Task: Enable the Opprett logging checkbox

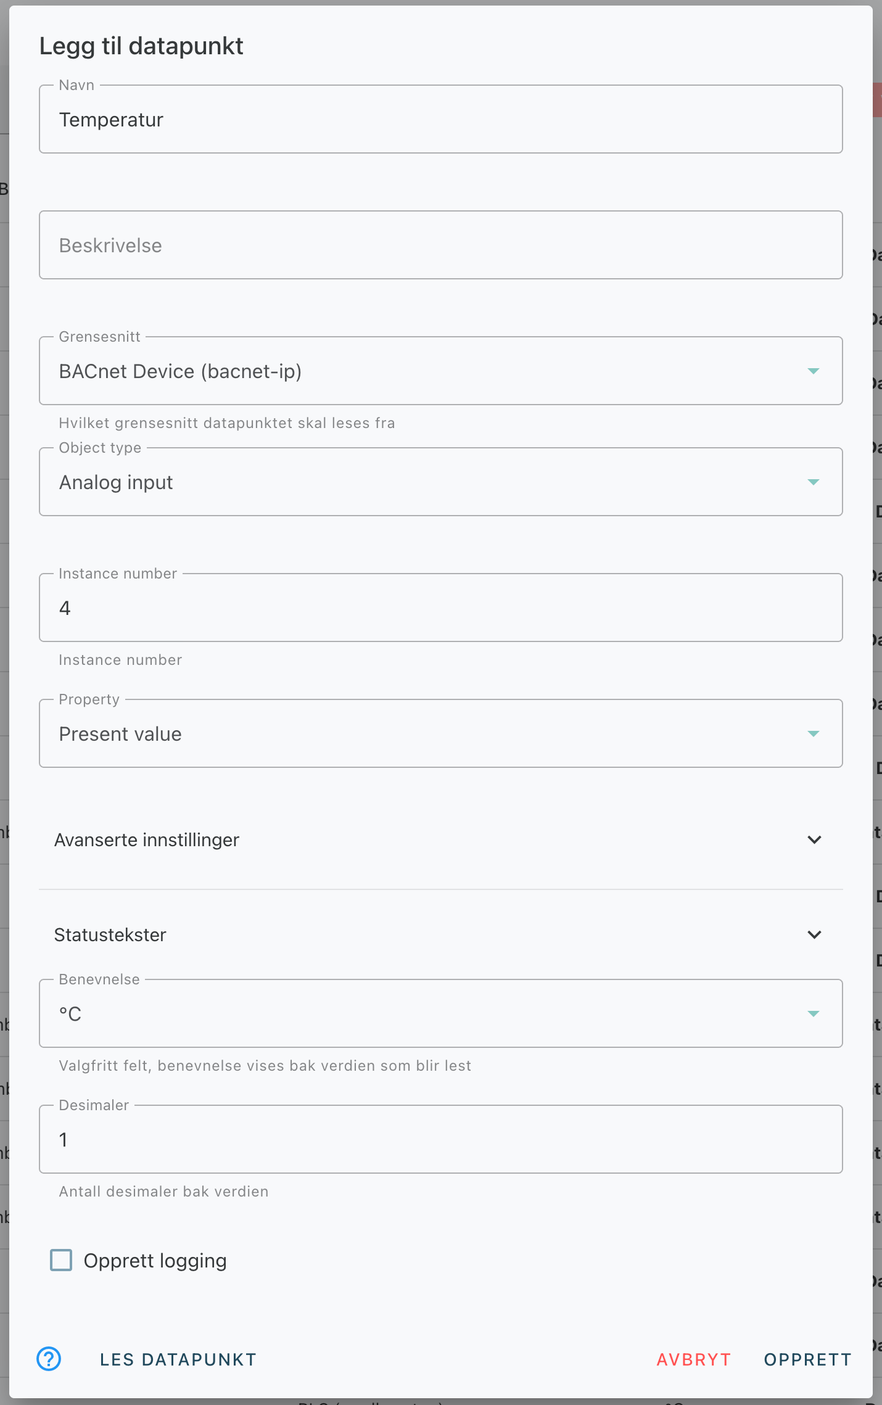Action: 61,1260
